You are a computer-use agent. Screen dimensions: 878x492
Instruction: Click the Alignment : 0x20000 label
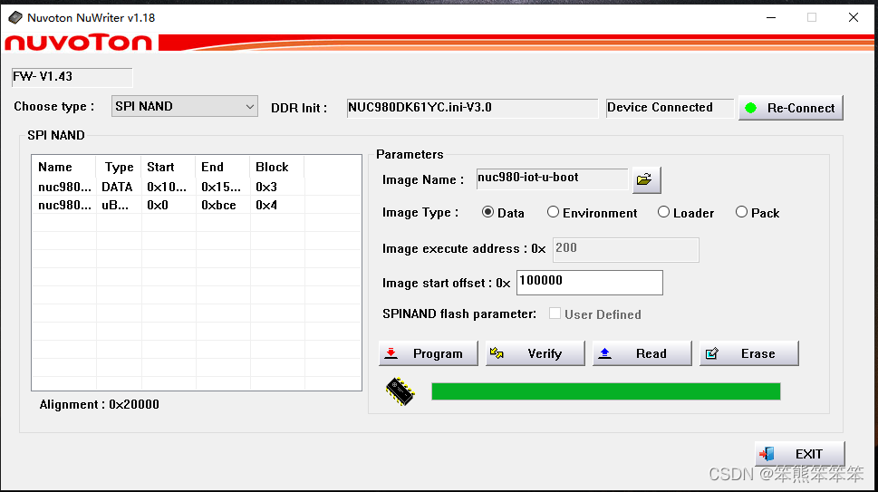point(99,404)
